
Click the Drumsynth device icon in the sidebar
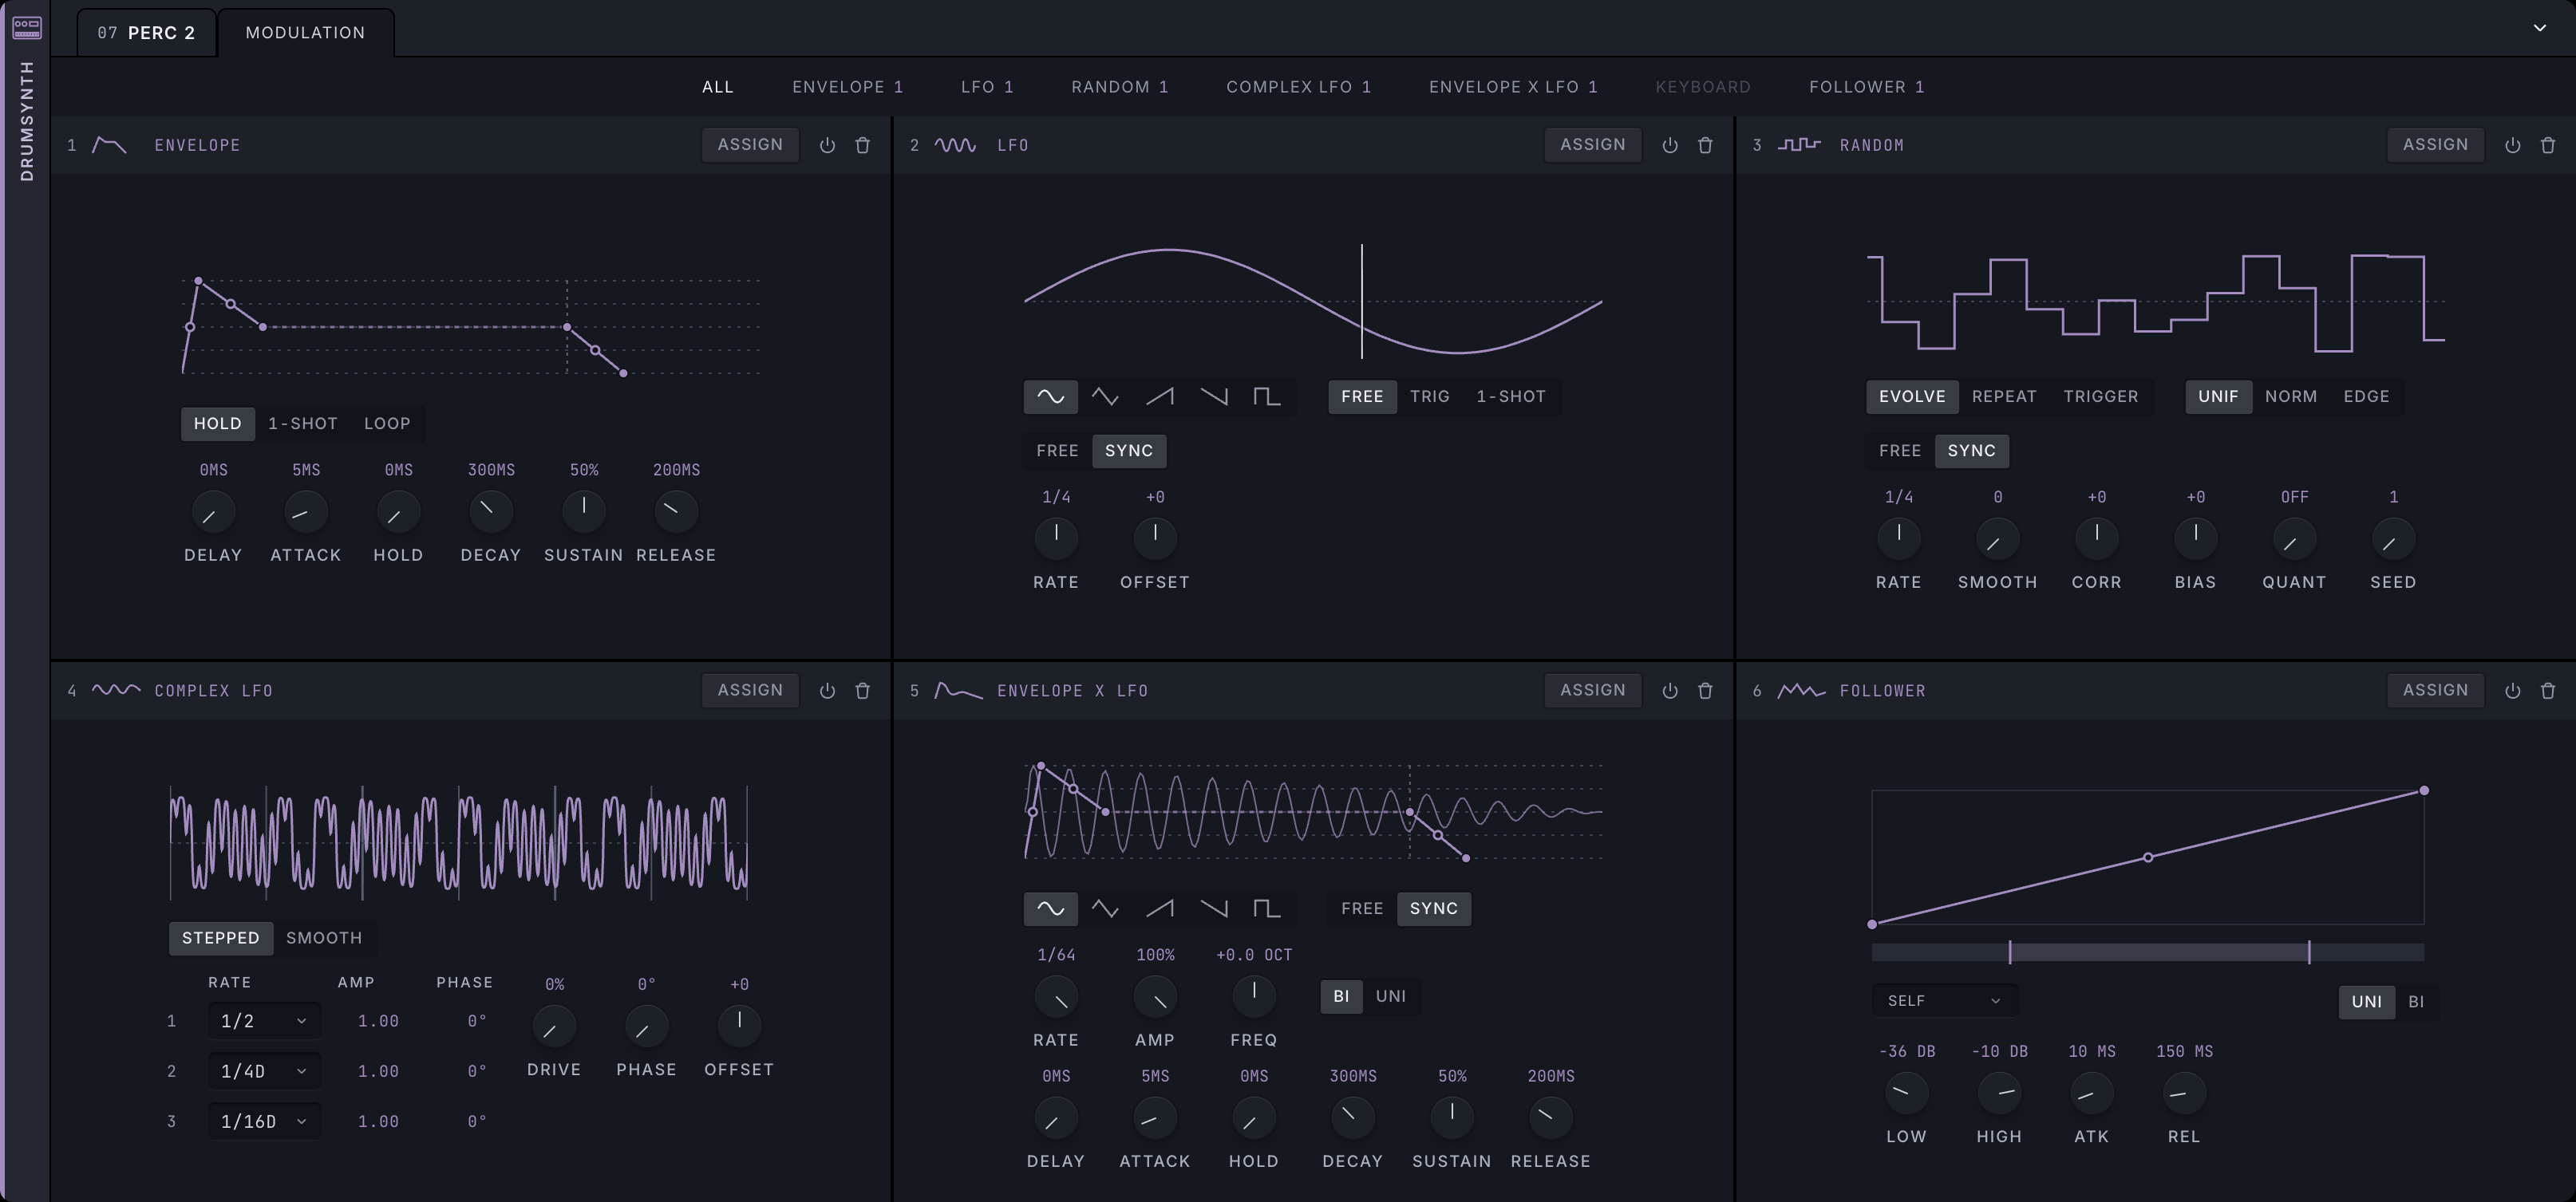pyautogui.click(x=27, y=27)
